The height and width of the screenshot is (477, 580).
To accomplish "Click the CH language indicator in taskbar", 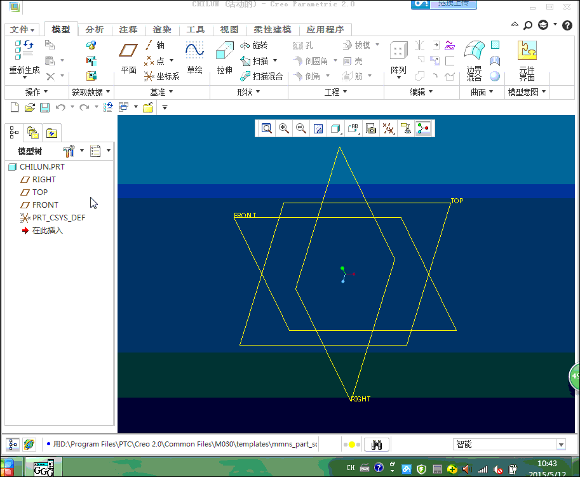I will coord(350,467).
